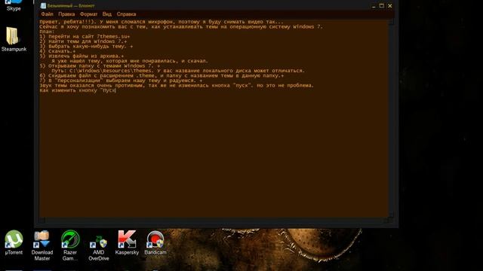Click the line mentioning 7themes.su
The image size is (483, 271).
pos(85,37)
